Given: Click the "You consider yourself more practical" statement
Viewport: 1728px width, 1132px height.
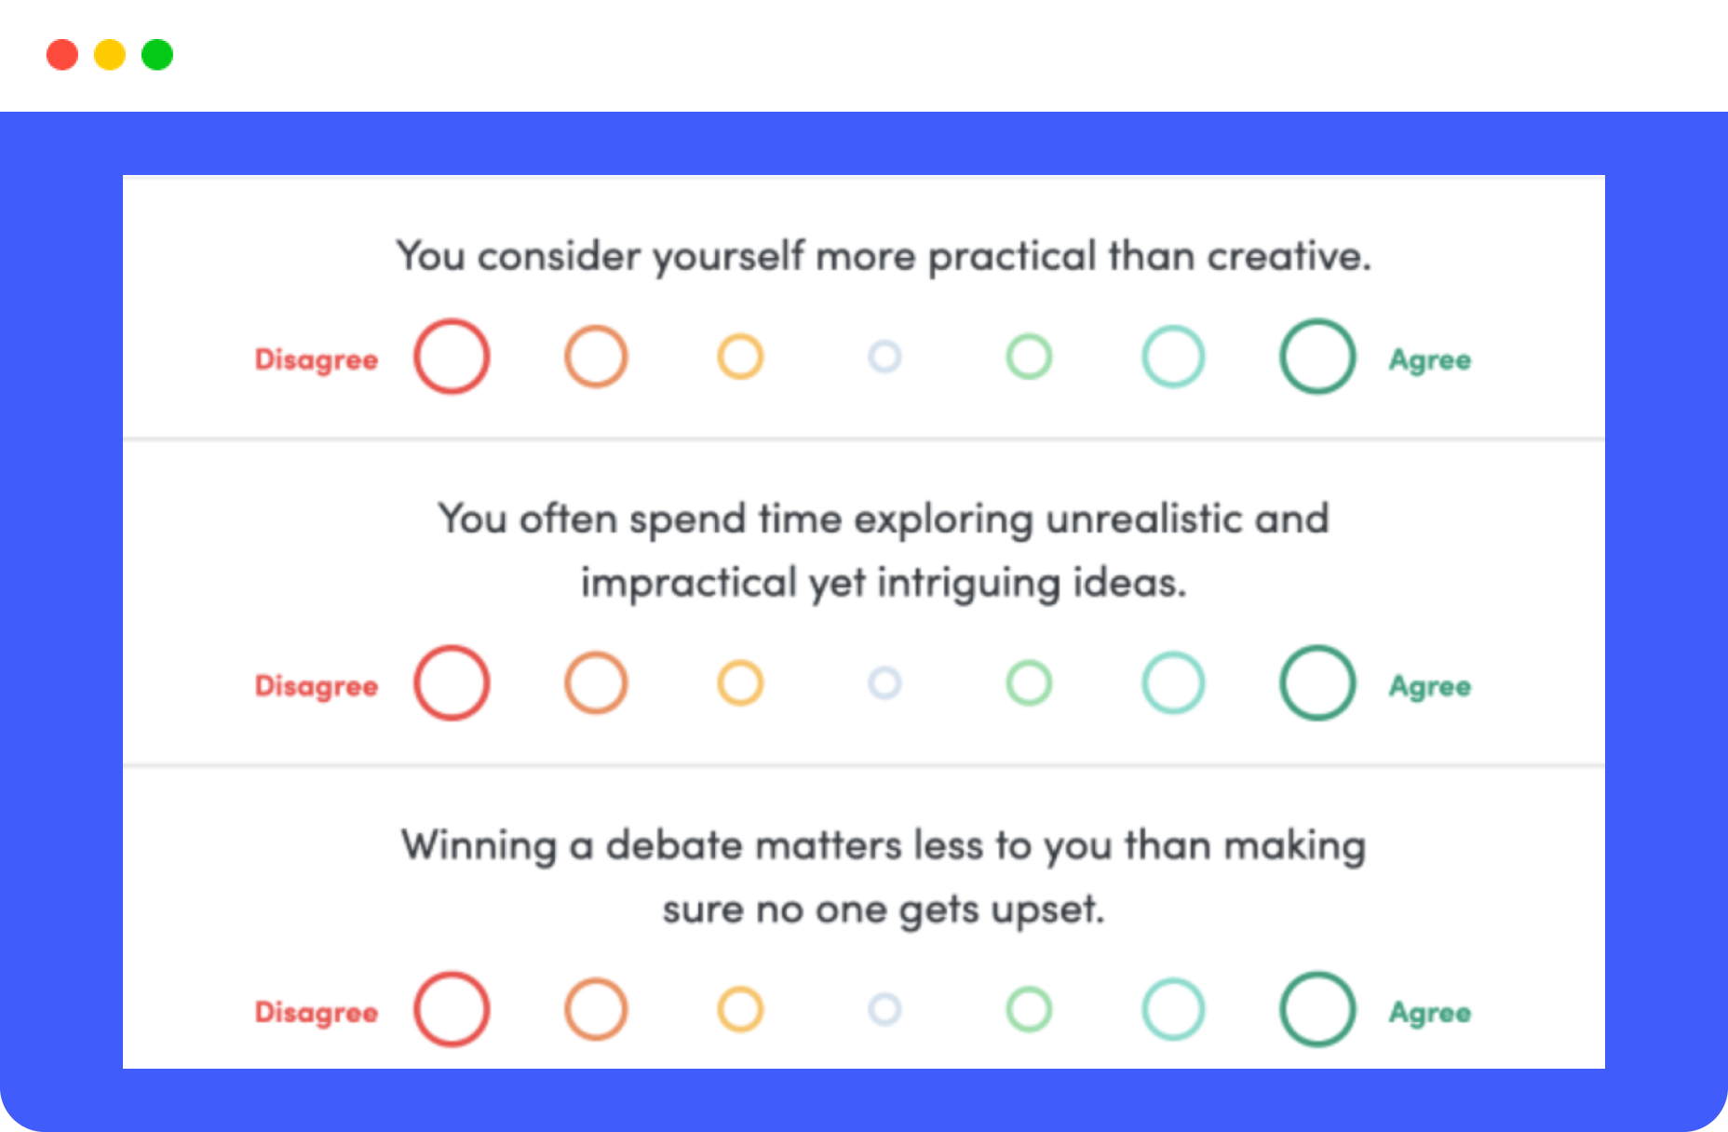Looking at the screenshot, I should pos(883,256).
